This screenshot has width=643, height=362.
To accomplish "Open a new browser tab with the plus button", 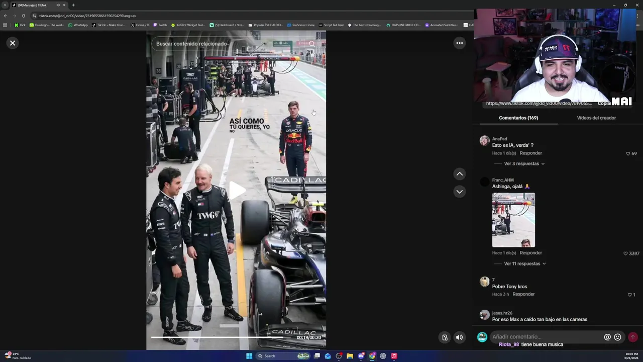I will 73,5.
